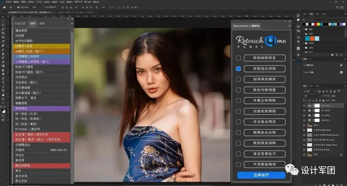Screen dimensions: 347x186
Task: Expand the RGB swatch folder
Action: point(304,29)
